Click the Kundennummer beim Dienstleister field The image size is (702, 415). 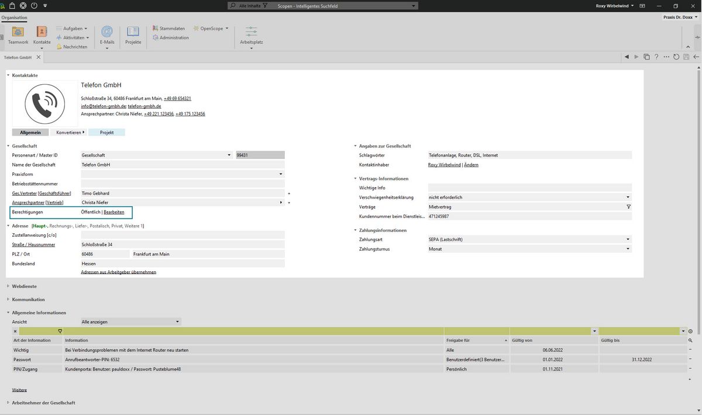tap(530, 216)
